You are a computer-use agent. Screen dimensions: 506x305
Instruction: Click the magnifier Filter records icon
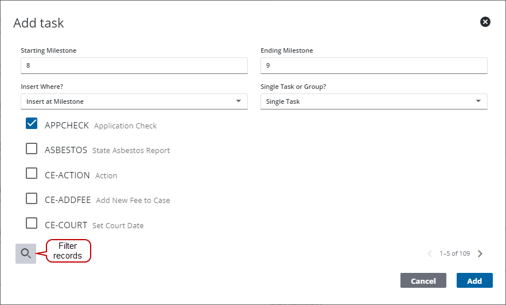click(26, 253)
